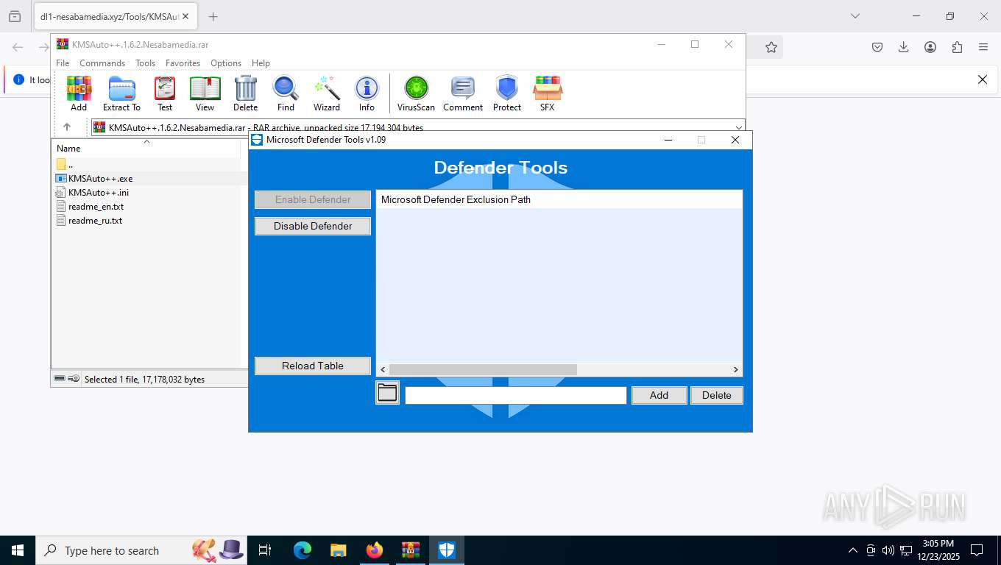This screenshot has height=565, width=1001.
Task: Select Defender Tools taskbar icon
Action: click(447, 550)
